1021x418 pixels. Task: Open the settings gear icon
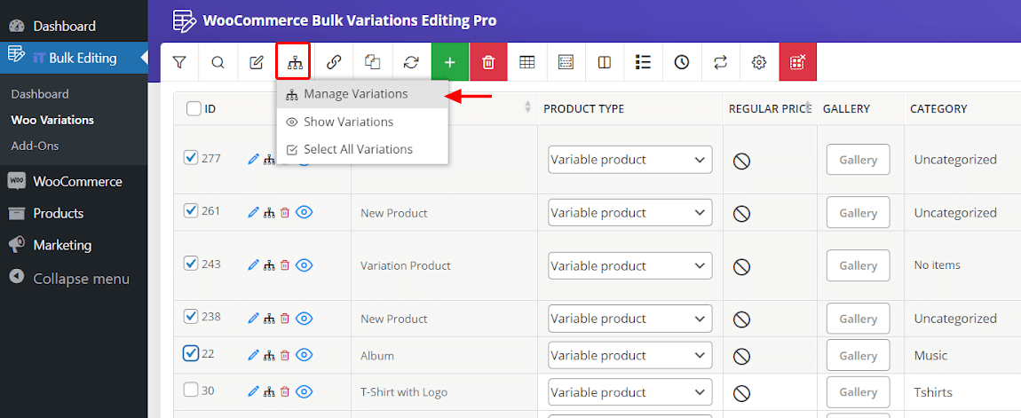[x=758, y=62]
